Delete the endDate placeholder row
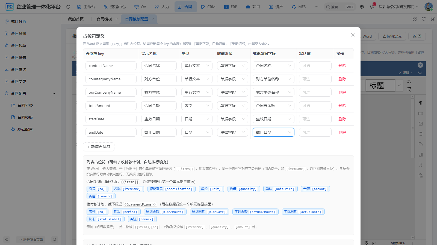 342,132
